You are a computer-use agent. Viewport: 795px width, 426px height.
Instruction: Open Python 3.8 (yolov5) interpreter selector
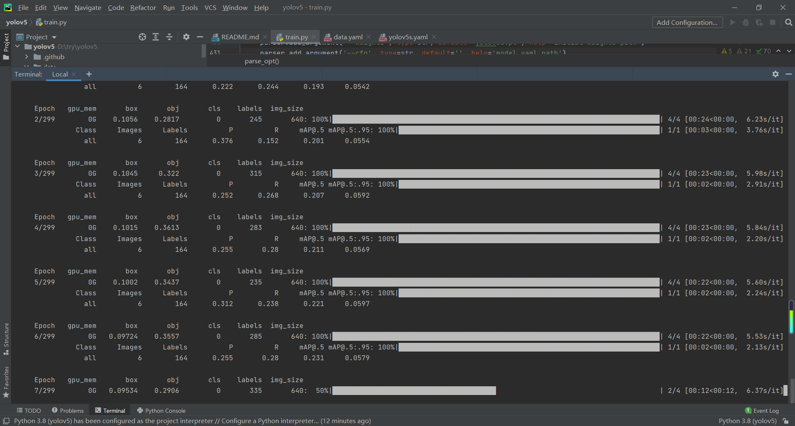pos(747,421)
